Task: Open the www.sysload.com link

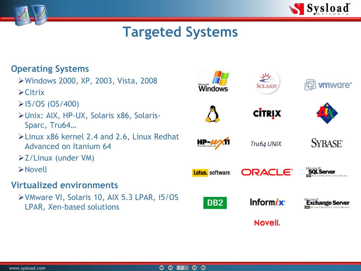Action: tap(27, 268)
